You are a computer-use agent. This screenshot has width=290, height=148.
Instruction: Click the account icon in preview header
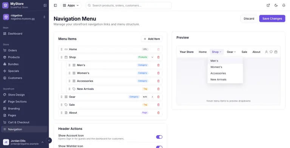266,52
